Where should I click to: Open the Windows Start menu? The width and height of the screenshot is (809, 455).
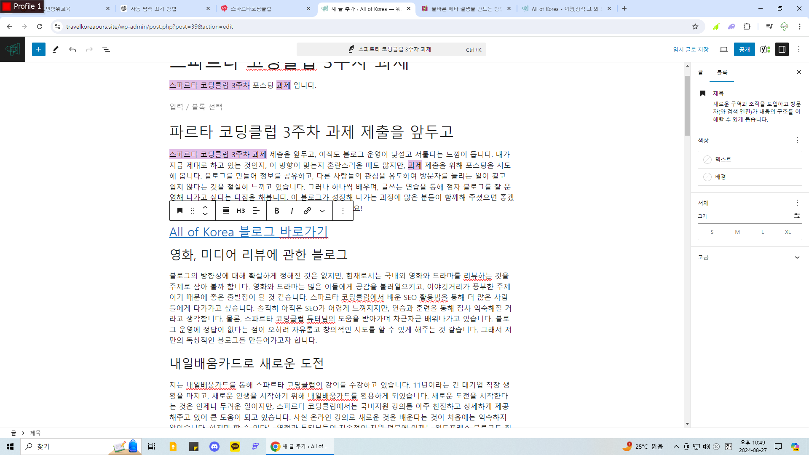[x=10, y=446]
